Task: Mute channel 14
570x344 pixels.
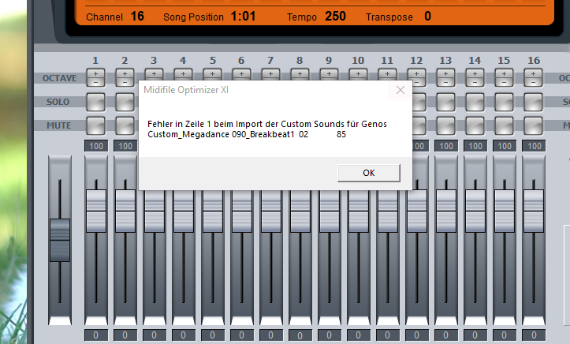Action: click(x=475, y=125)
